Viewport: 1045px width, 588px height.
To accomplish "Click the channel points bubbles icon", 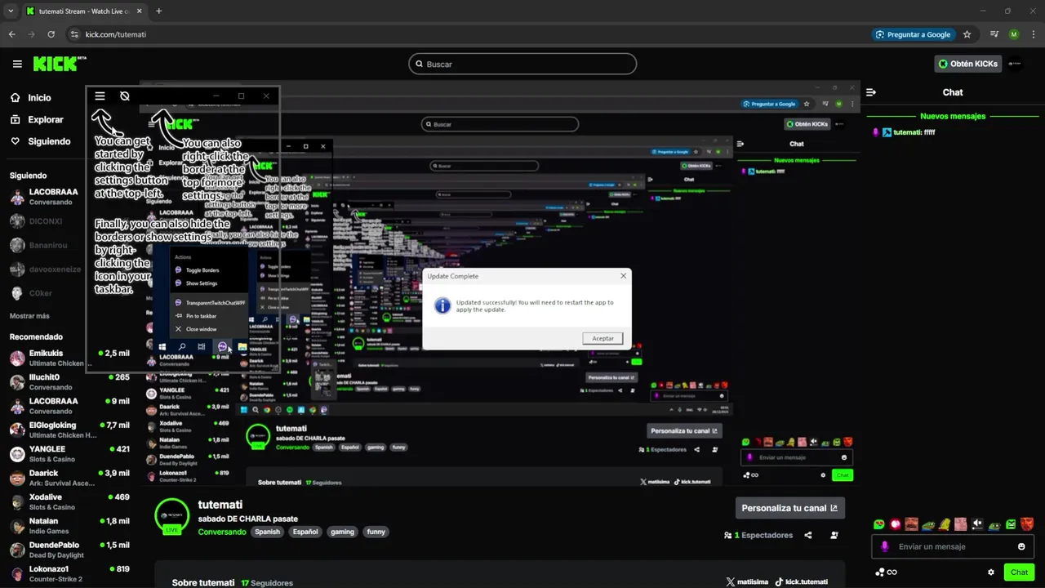I will pyautogui.click(x=880, y=572).
